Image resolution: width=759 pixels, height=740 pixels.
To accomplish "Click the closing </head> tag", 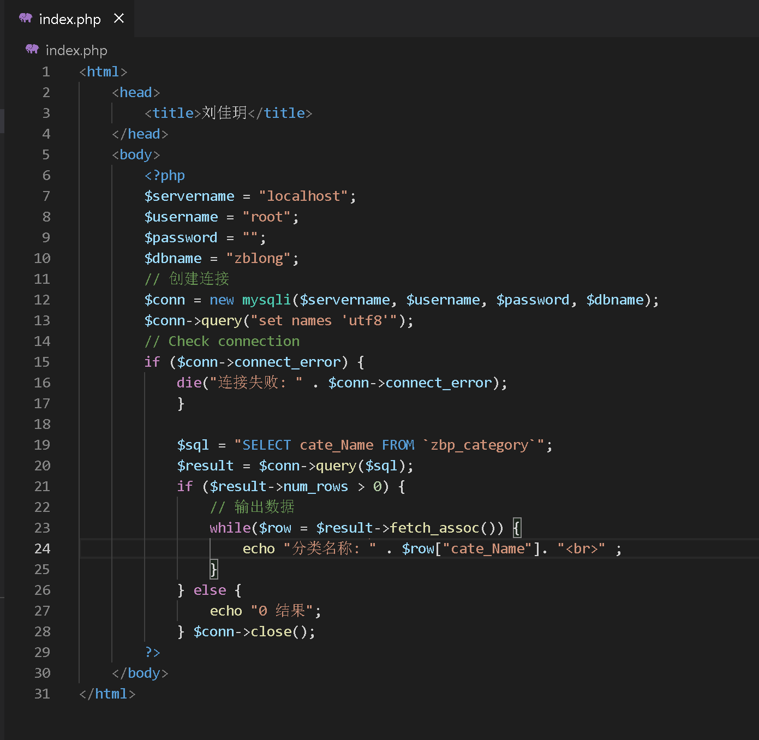I will tap(140, 134).
